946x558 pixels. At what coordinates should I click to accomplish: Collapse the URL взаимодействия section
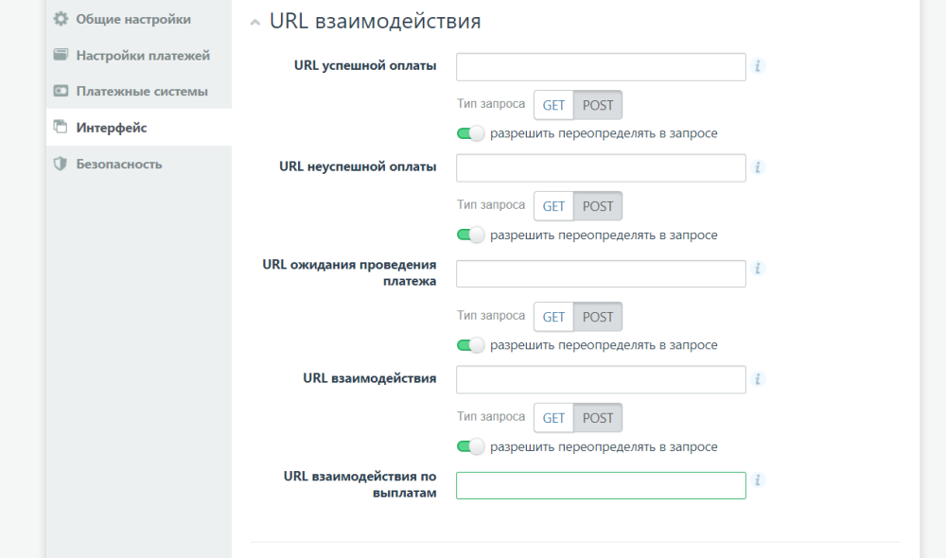255,23
